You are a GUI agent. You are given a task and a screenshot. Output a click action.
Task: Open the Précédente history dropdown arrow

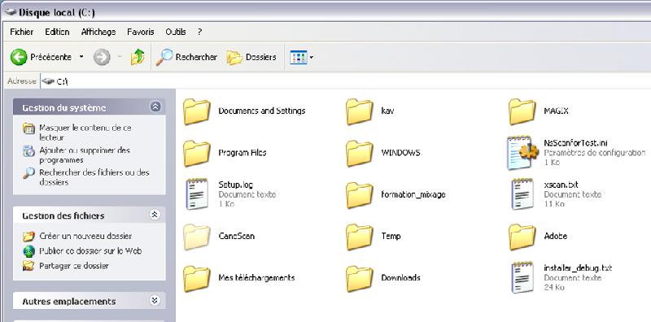(x=81, y=57)
